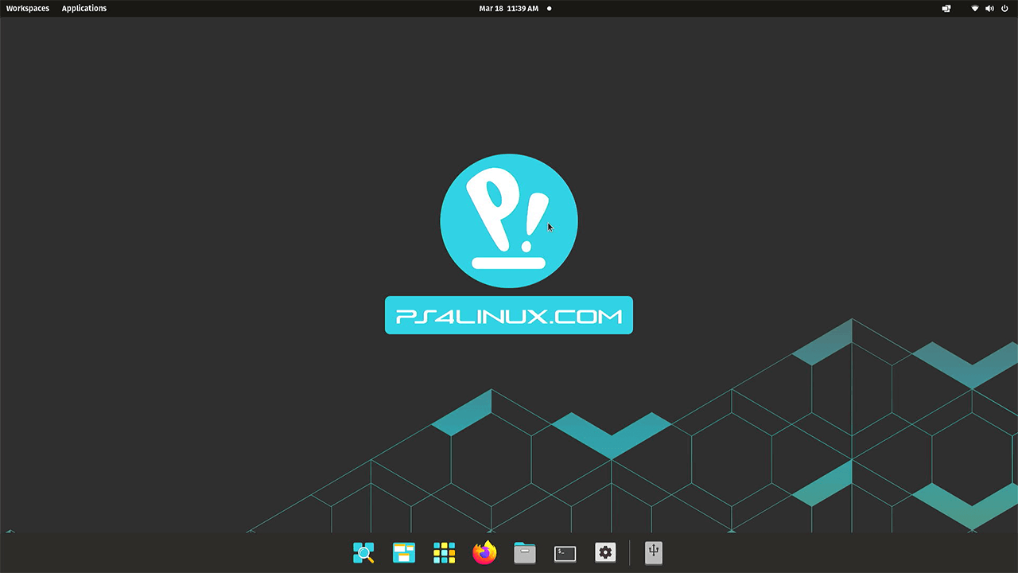This screenshot has width=1018, height=573.
Task: Click the Wi-Fi icon in system tray
Action: coord(975,9)
